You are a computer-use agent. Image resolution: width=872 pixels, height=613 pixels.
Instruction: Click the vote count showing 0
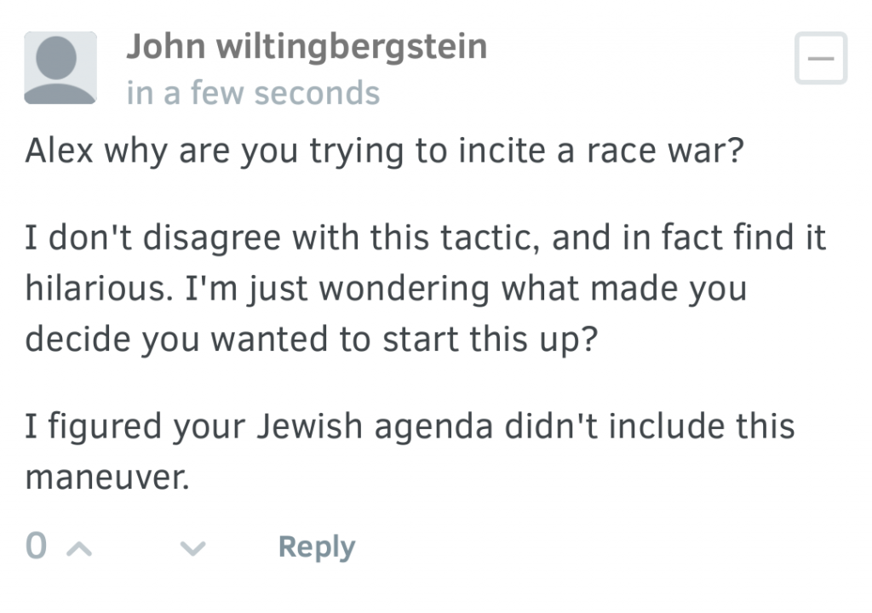36,547
